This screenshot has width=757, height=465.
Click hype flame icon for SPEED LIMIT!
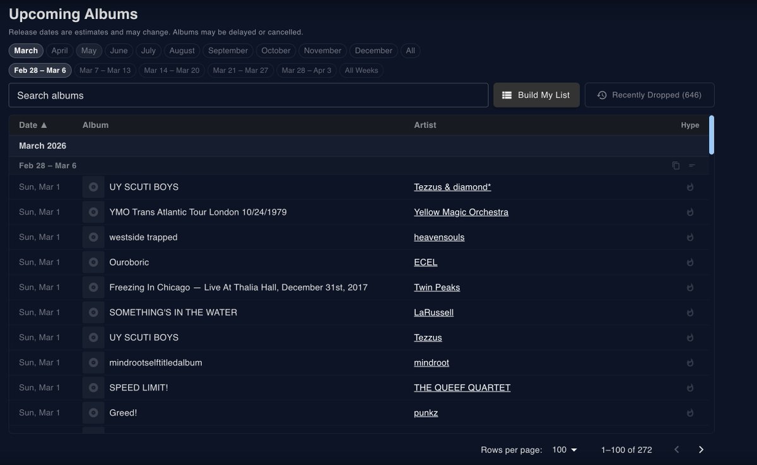(690, 387)
